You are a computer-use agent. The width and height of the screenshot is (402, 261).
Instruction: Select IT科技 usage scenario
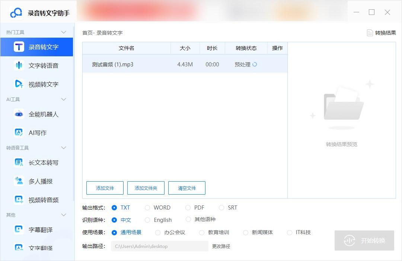pos(299,233)
